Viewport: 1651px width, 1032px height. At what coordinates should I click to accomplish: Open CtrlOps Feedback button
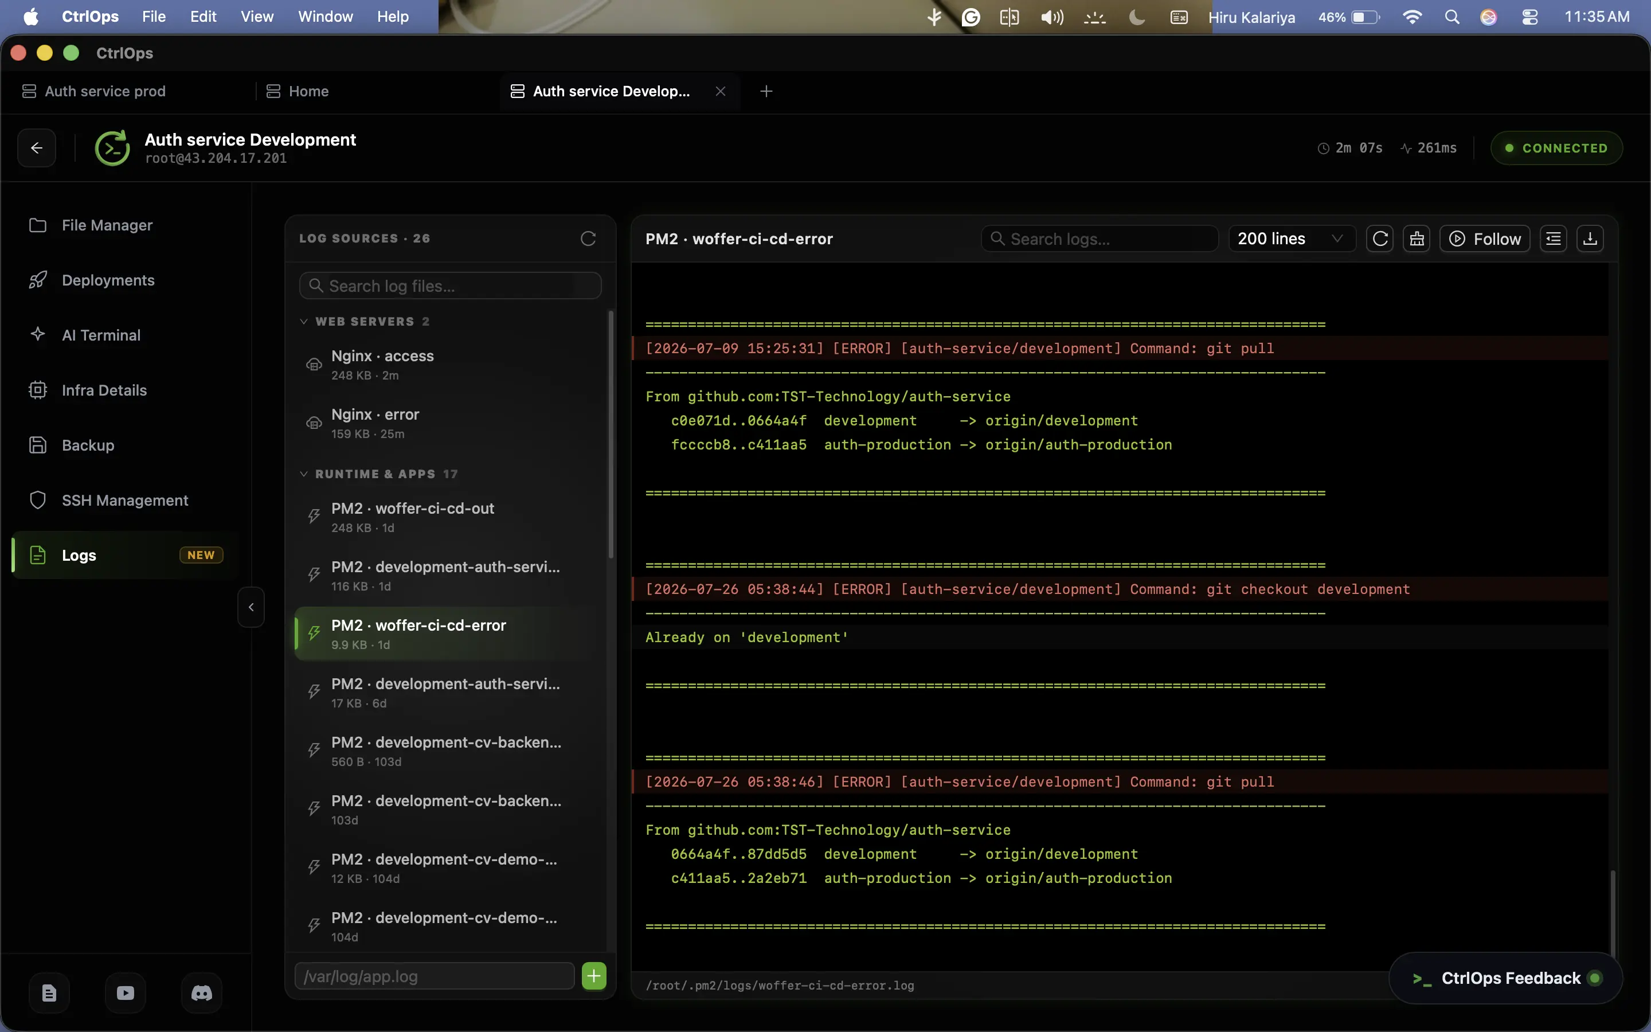(1506, 978)
